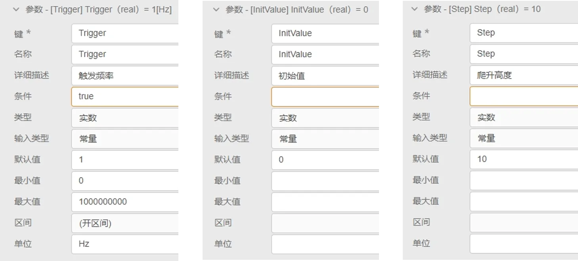Viewport: 578px width, 261px height.
Task: Click the unit field containing Hz
Action: point(126,244)
